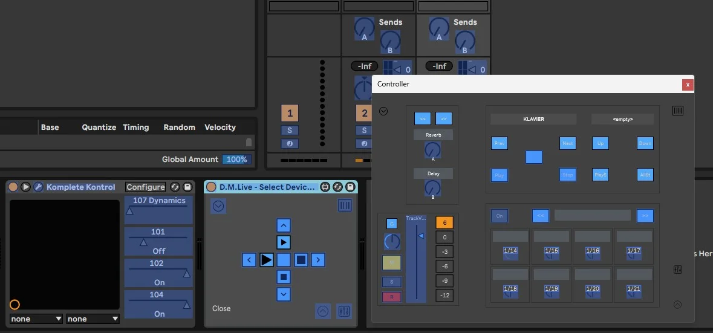Toggle On button in Controller device section
713x333 pixels.
[500, 215]
